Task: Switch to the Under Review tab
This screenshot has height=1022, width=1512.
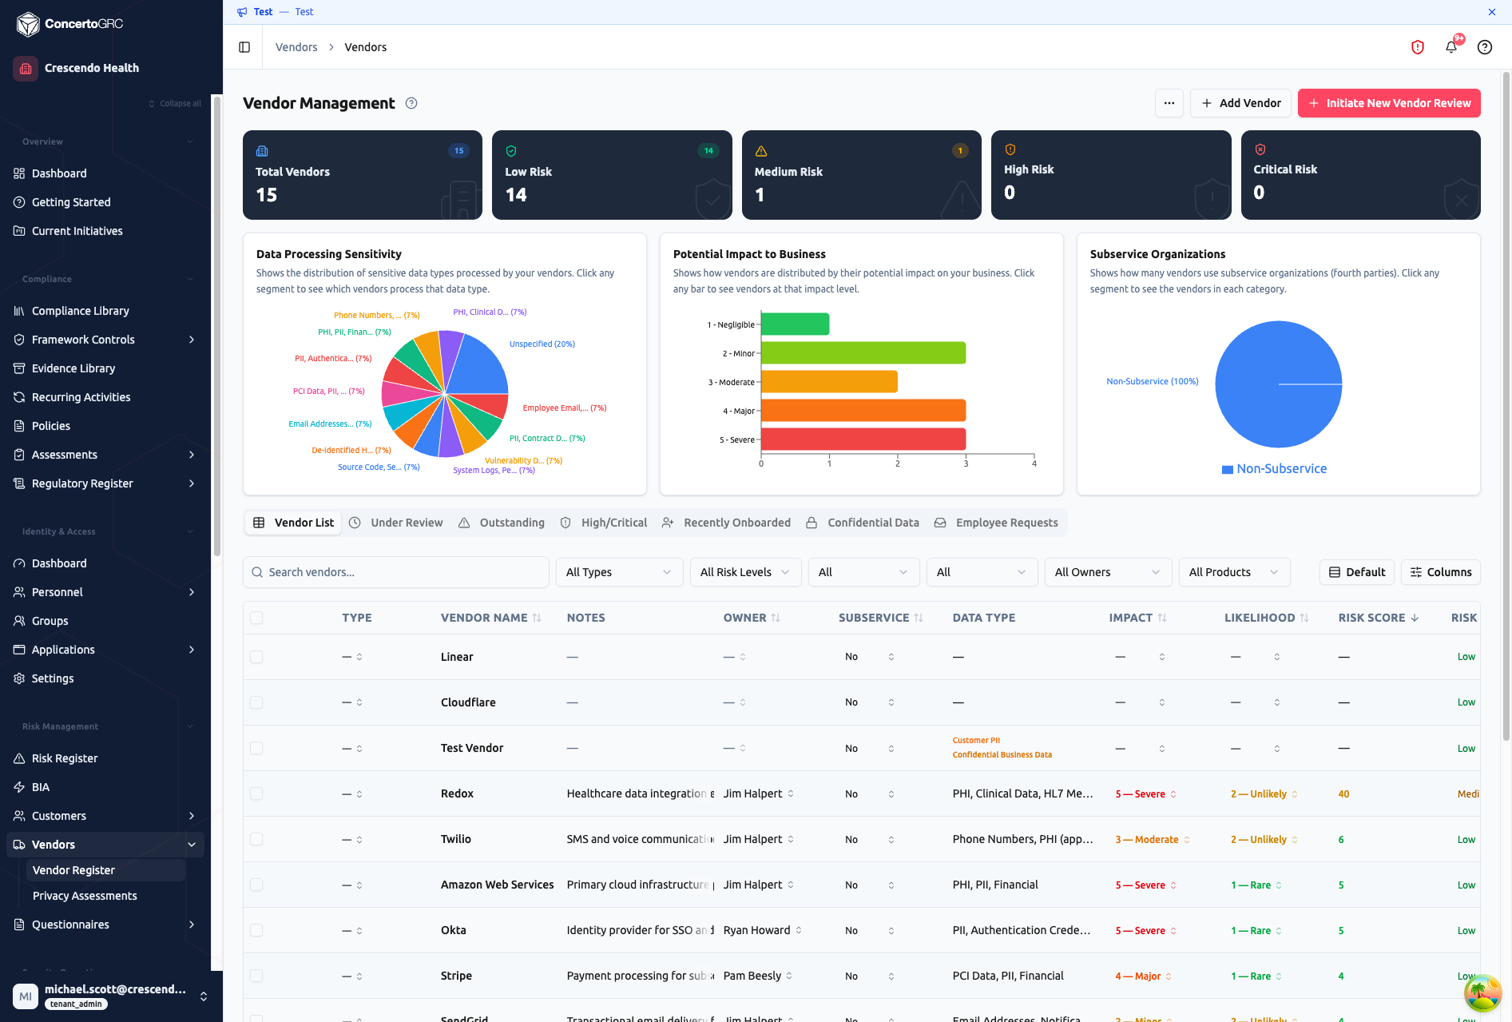Action: pos(396,523)
